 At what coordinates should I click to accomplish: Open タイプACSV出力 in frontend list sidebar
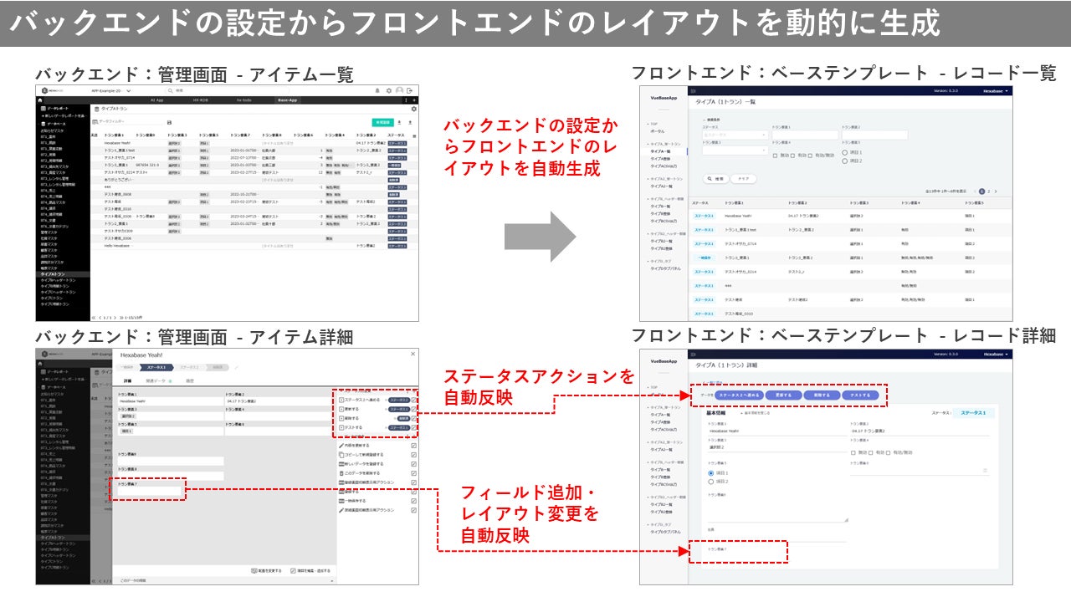[x=664, y=166]
